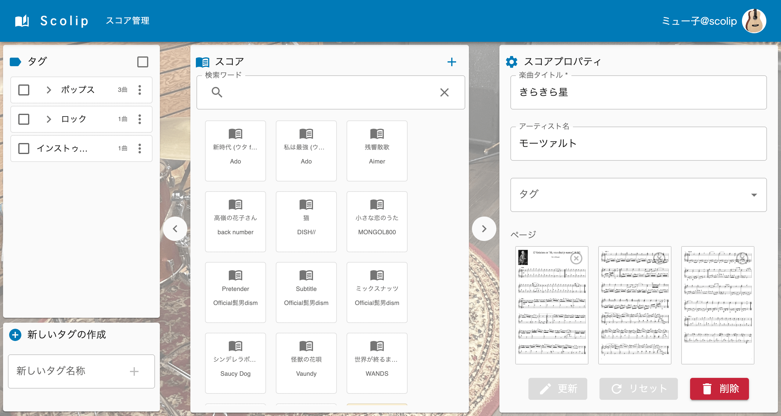Click the plus icon next to 新しいタグ名称
The image size is (781, 416).
pyautogui.click(x=134, y=371)
